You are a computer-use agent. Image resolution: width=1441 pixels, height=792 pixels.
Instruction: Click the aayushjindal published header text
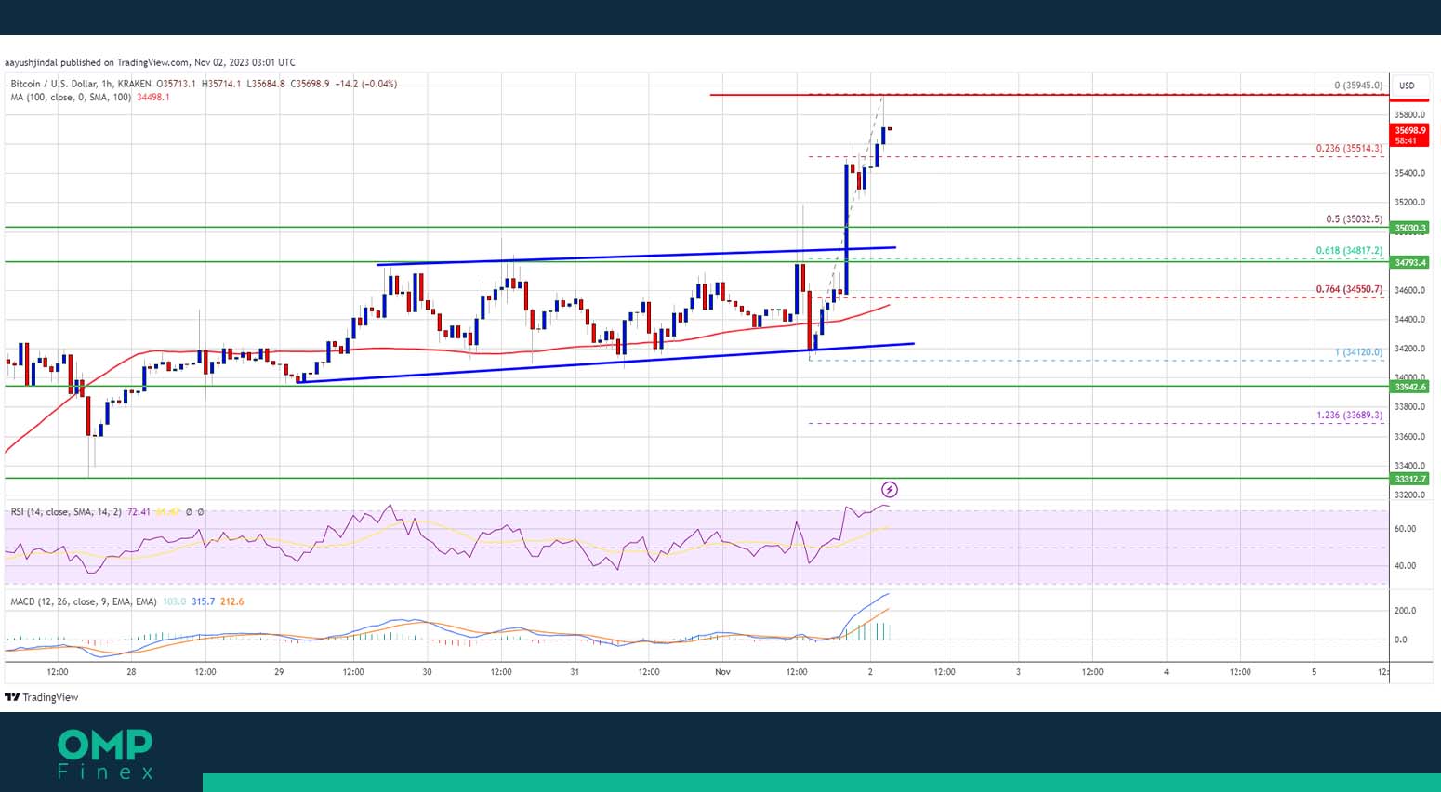point(150,62)
